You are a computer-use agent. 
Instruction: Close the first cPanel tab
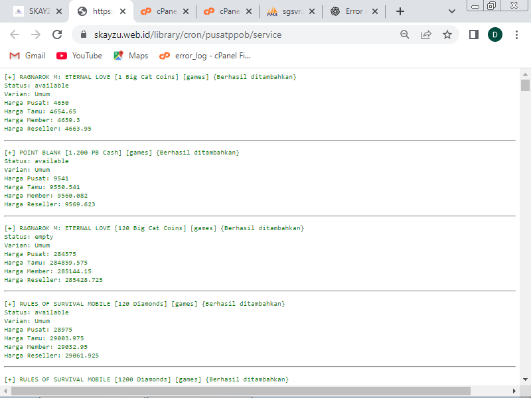(187, 11)
